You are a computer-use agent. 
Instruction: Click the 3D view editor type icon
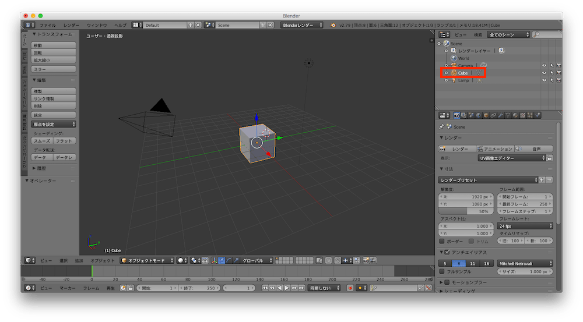[29, 260]
